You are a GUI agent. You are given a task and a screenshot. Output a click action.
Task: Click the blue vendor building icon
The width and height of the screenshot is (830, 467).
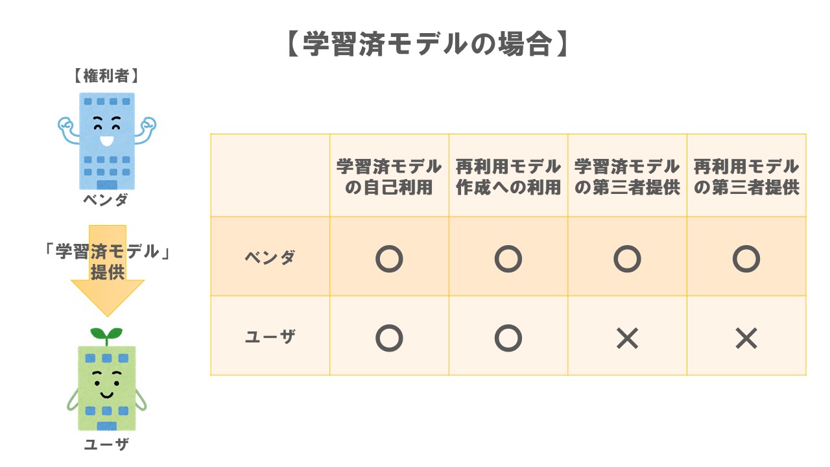[107, 139]
